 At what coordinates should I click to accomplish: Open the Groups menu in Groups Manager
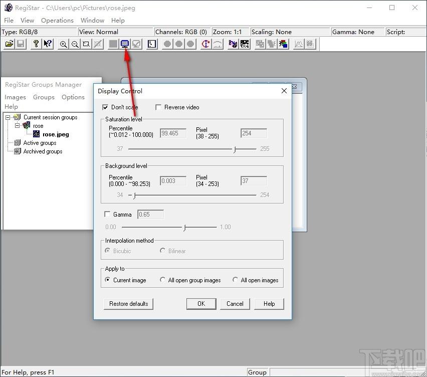point(44,97)
